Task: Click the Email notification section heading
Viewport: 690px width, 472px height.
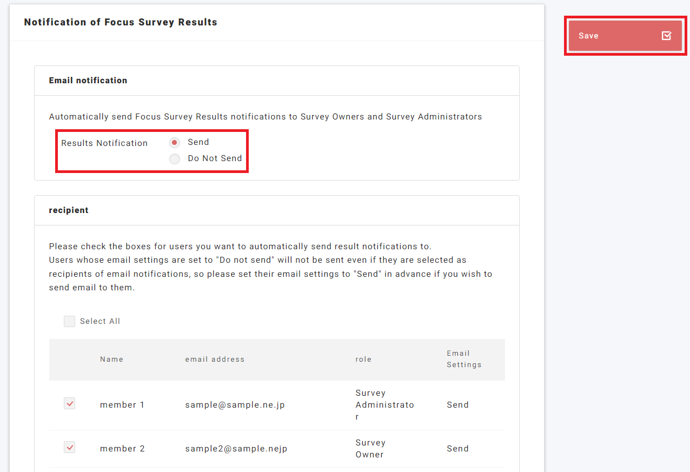Action: pos(88,81)
